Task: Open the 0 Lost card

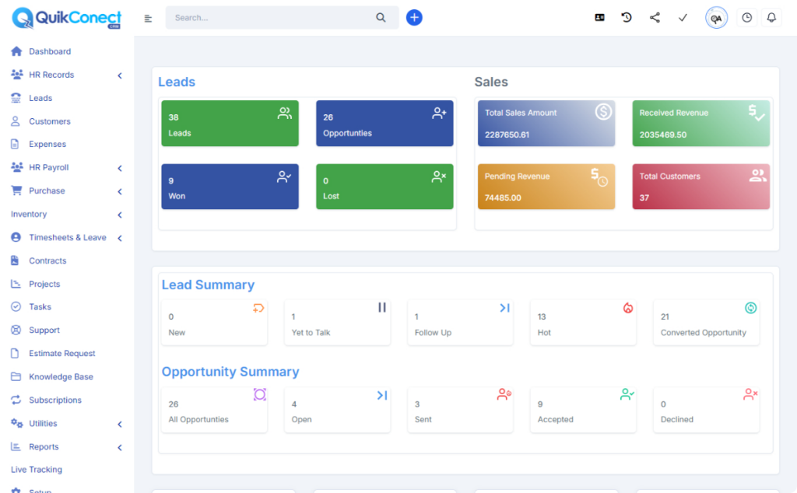Action: 384,187
